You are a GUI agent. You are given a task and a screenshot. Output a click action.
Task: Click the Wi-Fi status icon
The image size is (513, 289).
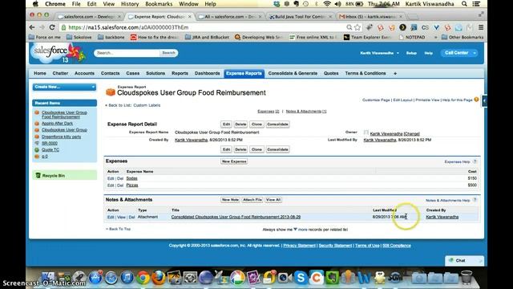(326, 4)
